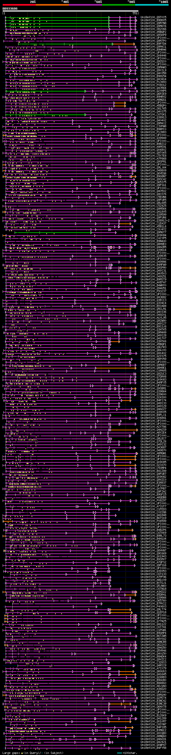Select the UniRef100_Q9M4I1 label

153,47
